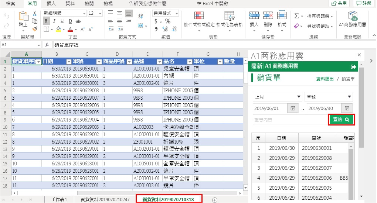
Task: Open filter dropdown for 日期 column
Action: (69, 62)
